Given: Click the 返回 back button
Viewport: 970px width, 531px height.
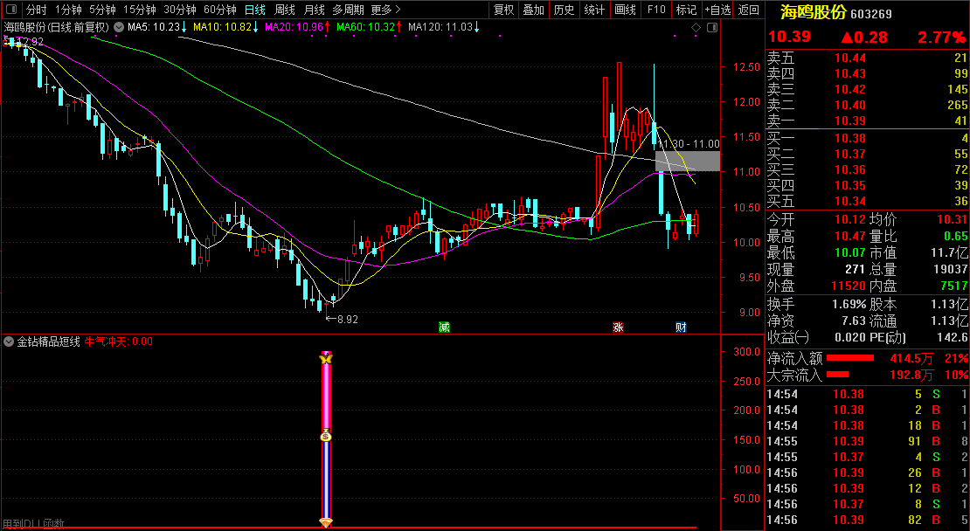Looking at the screenshot, I should point(749,10).
